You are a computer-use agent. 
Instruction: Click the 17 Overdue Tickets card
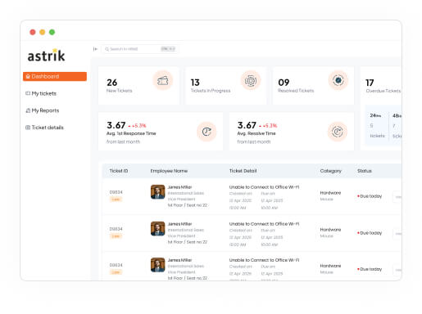tap(381, 86)
